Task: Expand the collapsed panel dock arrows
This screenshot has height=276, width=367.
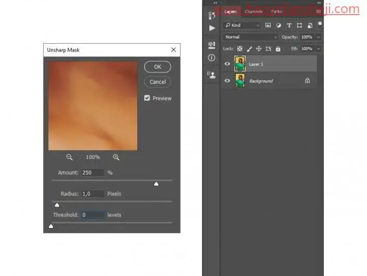Action: [x=215, y=3]
